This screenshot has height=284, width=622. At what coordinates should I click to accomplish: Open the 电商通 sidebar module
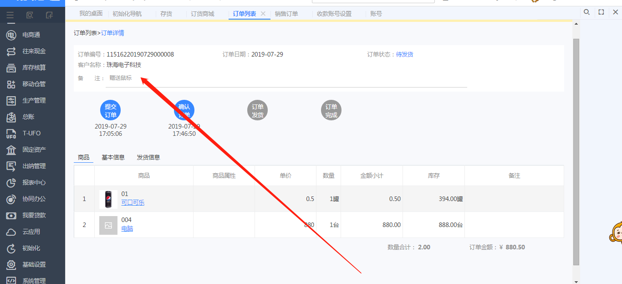pos(31,35)
